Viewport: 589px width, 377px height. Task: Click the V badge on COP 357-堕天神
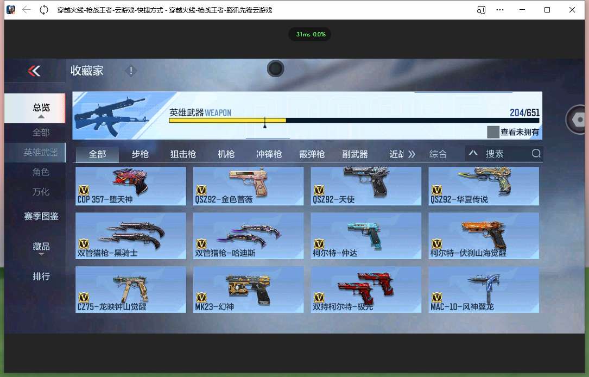(84, 190)
